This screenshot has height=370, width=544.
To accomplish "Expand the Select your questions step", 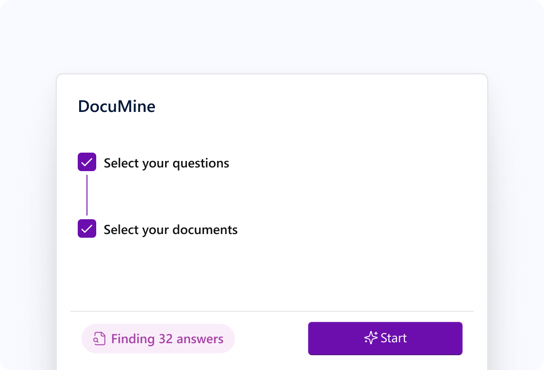I will pos(167,163).
